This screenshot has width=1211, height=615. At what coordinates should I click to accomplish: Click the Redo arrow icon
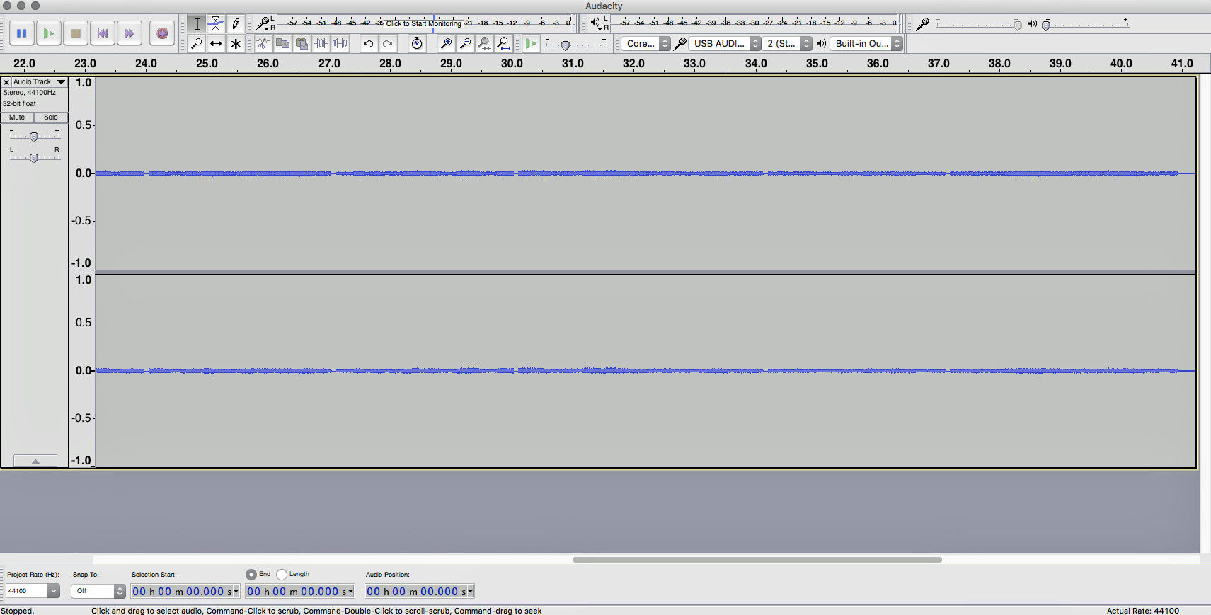(387, 44)
